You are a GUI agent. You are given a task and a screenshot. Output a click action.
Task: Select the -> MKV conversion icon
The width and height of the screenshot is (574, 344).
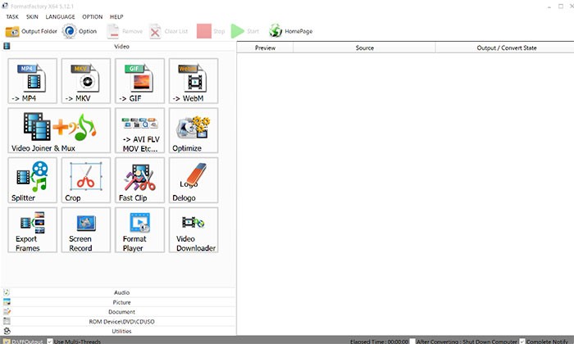tap(85, 80)
